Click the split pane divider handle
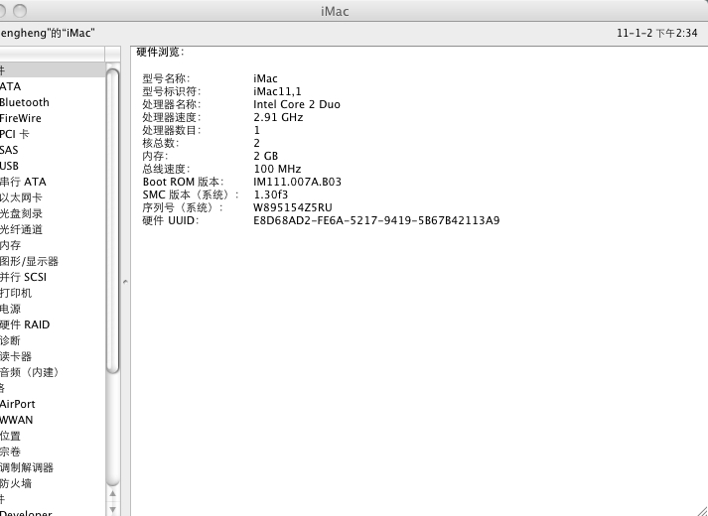Screen dimensions: 708x516 (125, 282)
